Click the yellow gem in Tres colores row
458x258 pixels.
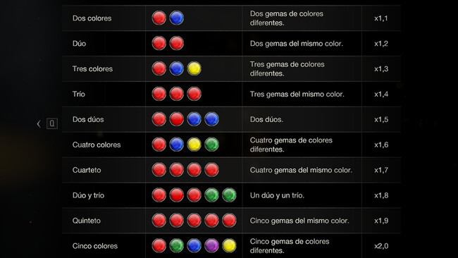click(x=194, y=68)
